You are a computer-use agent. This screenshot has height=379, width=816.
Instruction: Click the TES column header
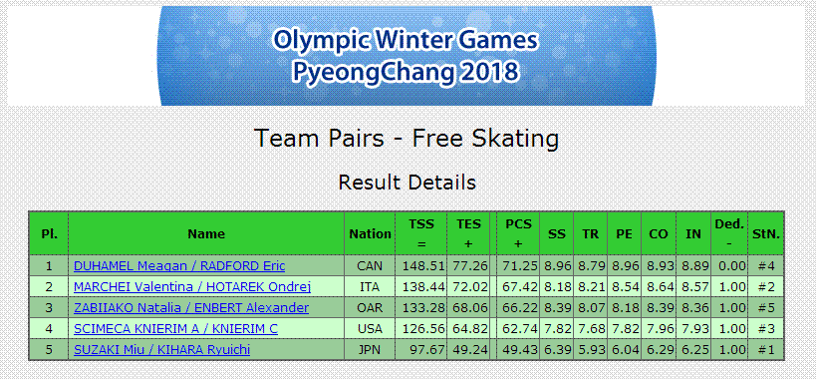click(468, 233)
